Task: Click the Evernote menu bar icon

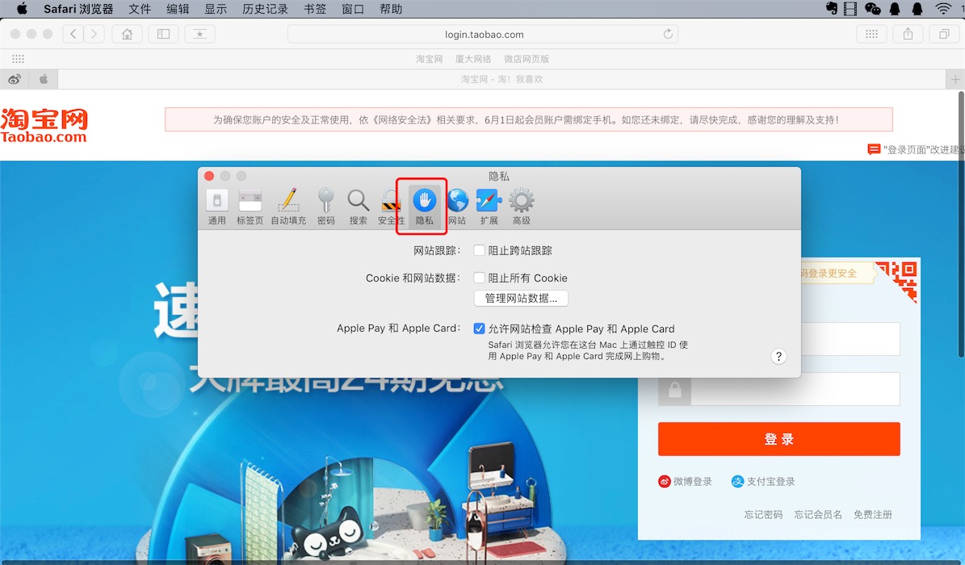Action: point(832,9)
